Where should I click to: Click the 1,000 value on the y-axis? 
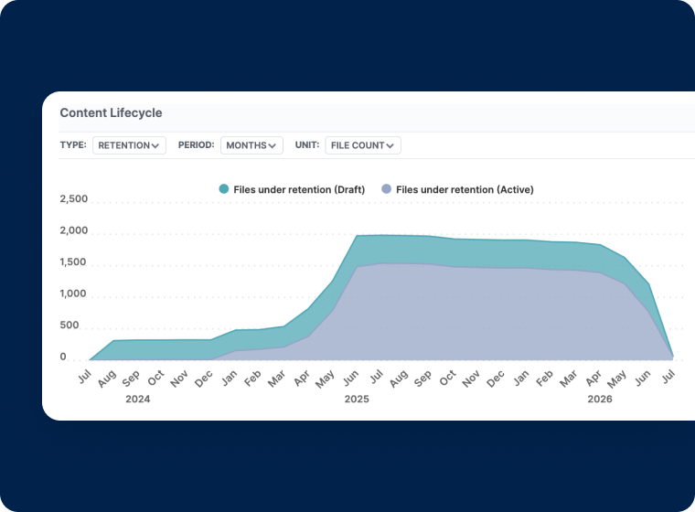[74, 294]
